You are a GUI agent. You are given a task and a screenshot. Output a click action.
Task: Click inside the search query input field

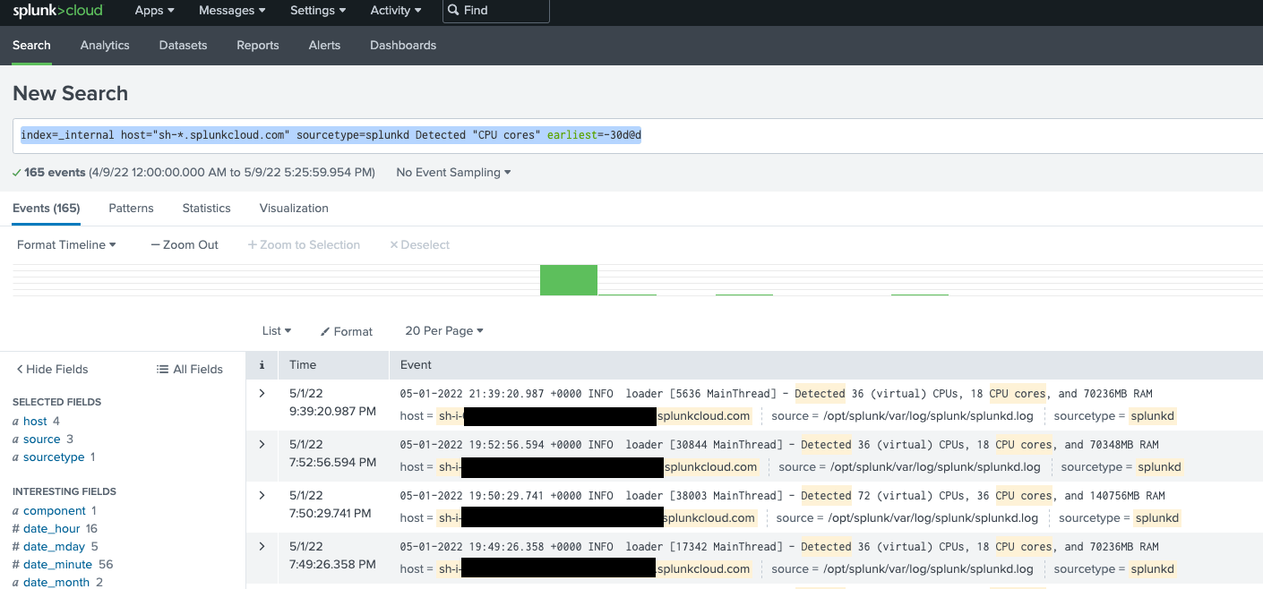pos(358,134)
